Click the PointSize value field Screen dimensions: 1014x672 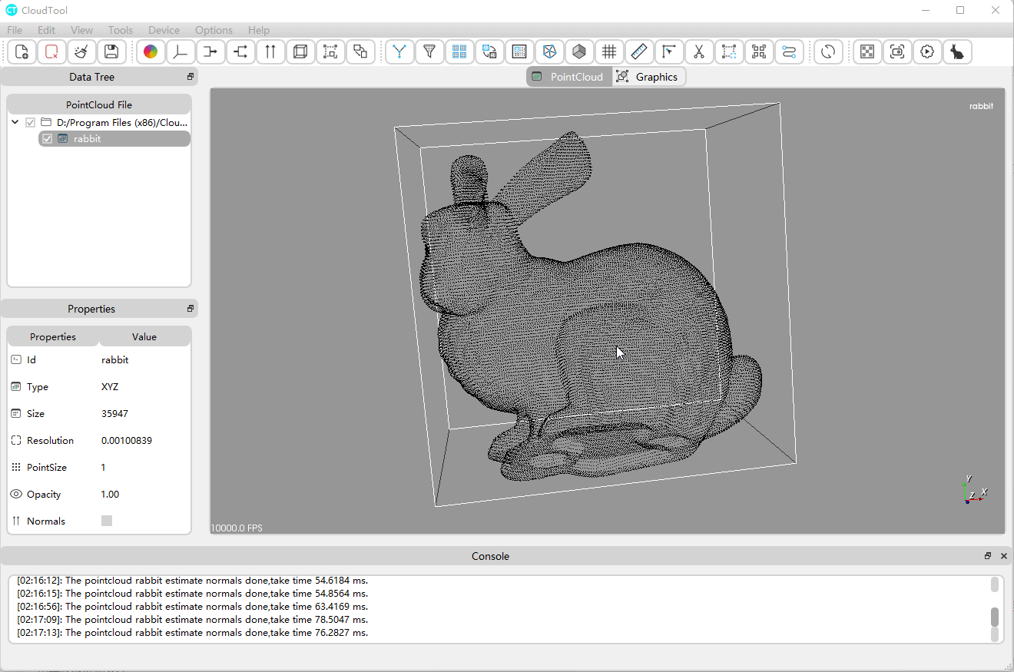point(143,468)
